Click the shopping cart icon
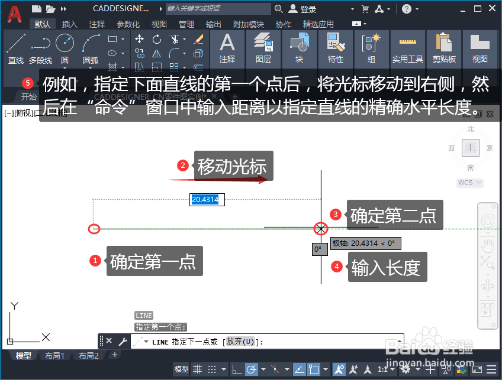 pyautogui.click(x=365, y=9)
